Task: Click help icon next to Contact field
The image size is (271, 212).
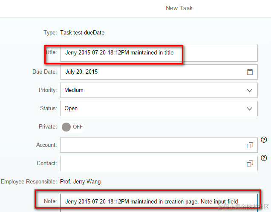Action: (x=264, y=158)
